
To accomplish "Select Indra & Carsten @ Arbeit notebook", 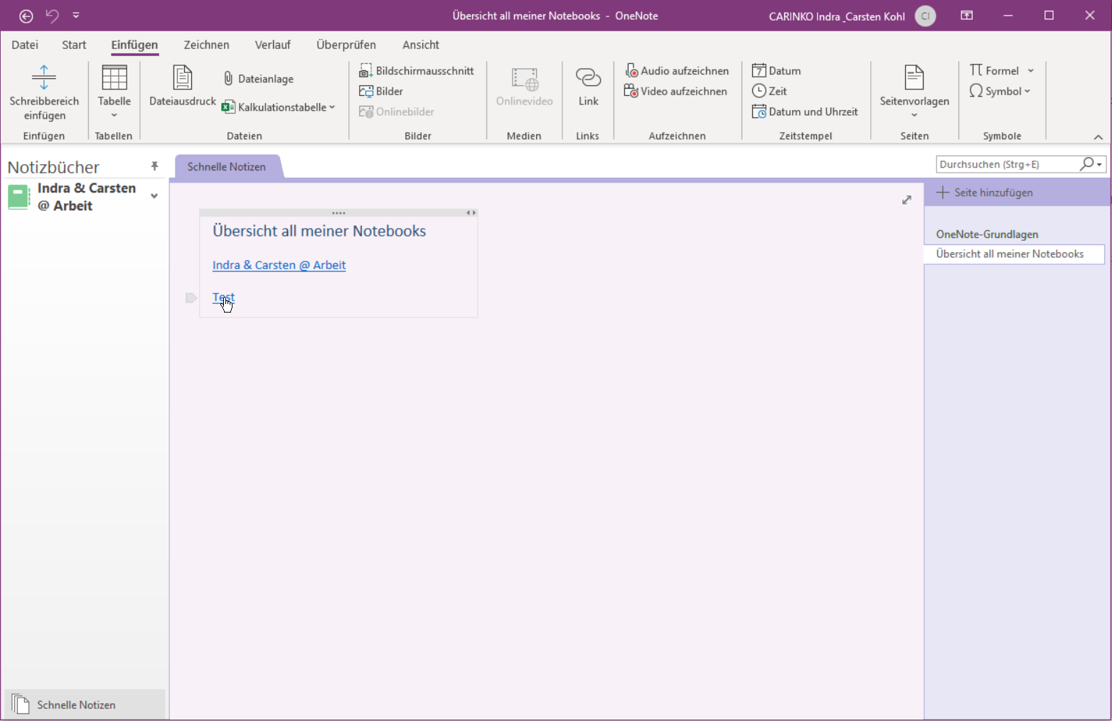I will coord(86,197).
